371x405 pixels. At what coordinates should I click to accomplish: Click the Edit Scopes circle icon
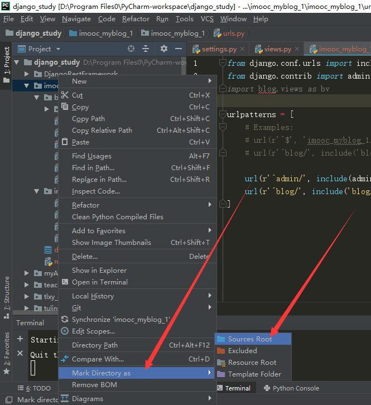pyautogui.click(x=65, y=331)
